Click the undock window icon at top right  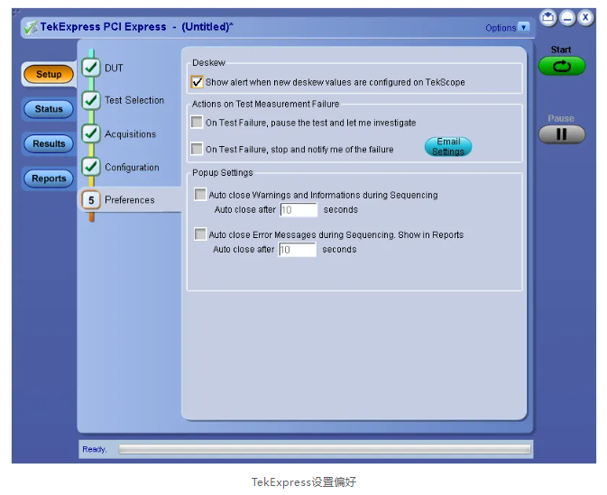[547, 18]
